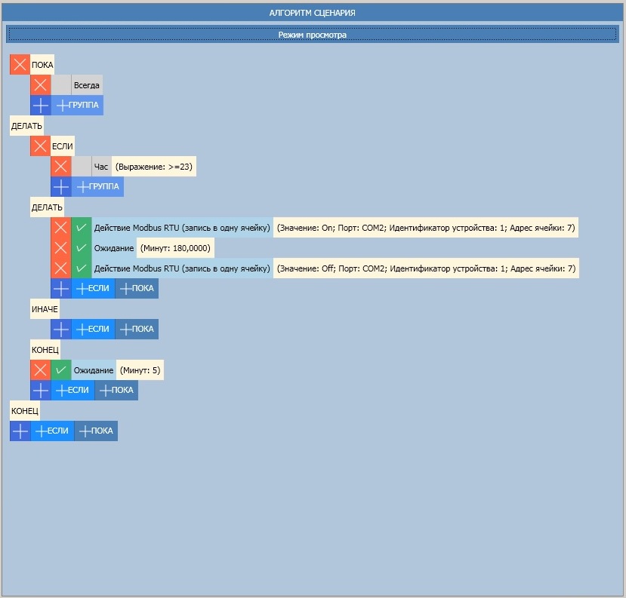626x598 pixels.
Task: Toggle the Modbus On action enabled check
Action: click(82, 227)
